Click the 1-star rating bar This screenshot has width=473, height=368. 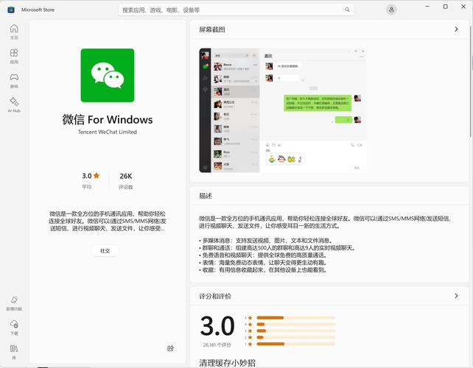point(296,344)
